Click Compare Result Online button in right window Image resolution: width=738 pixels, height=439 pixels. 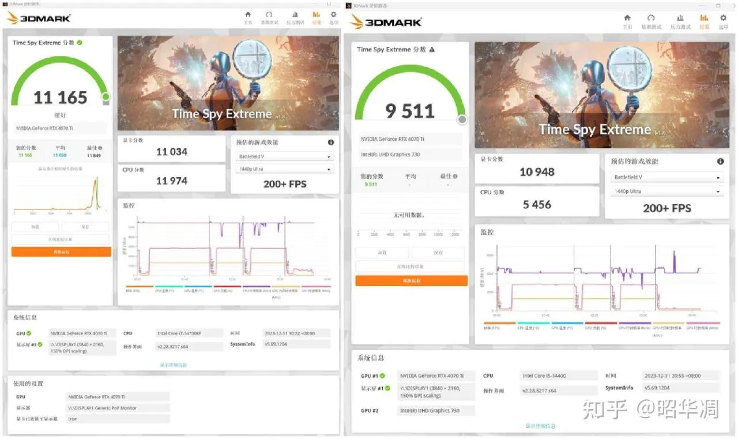(410, 267)
